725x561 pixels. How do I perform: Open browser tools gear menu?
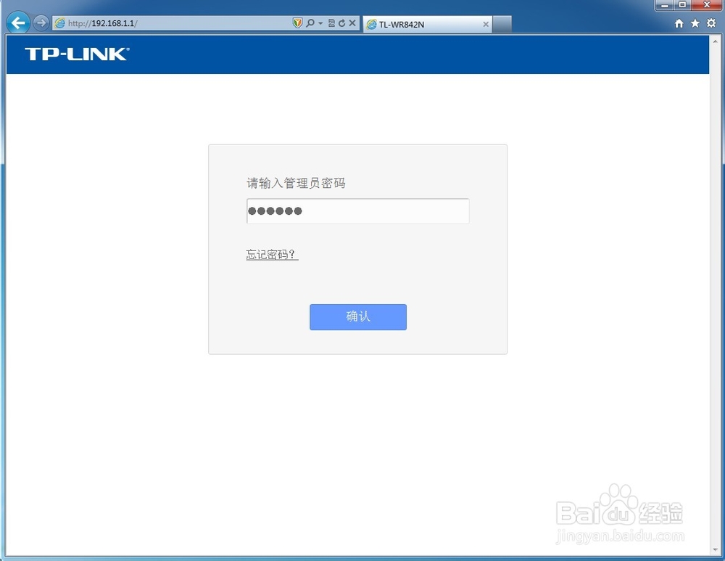pyautogui.click(x=711, y=23)
